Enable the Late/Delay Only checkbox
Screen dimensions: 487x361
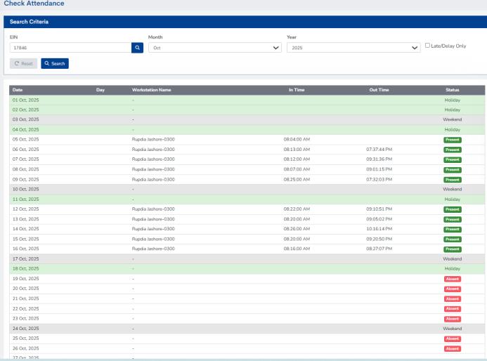click(429, 46)
